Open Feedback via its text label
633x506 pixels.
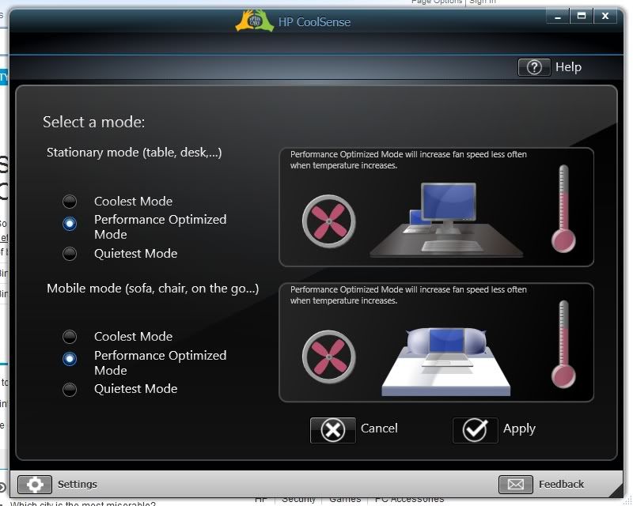pos(561,484)
